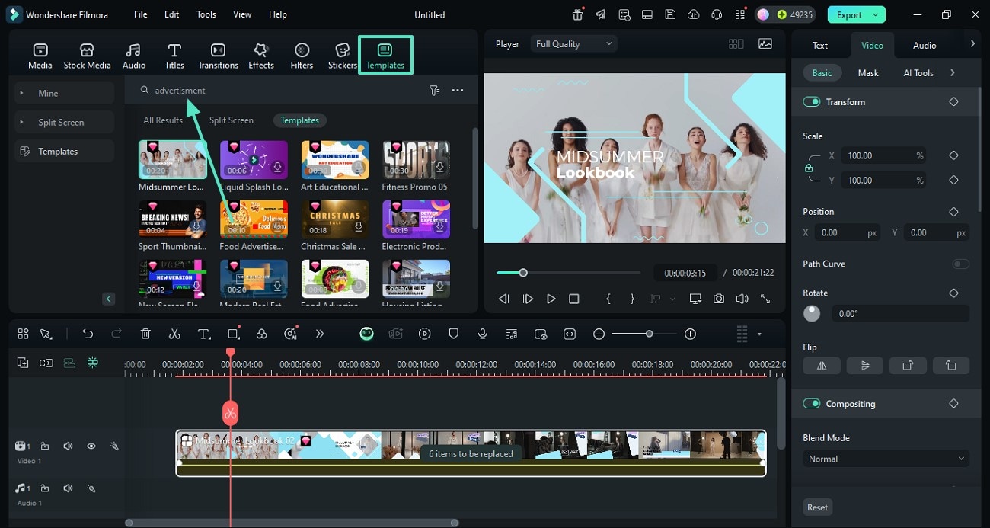Open the Blend Mode Normal dropdown
This screenshot has width=990, height=528.
coord(886,459)
